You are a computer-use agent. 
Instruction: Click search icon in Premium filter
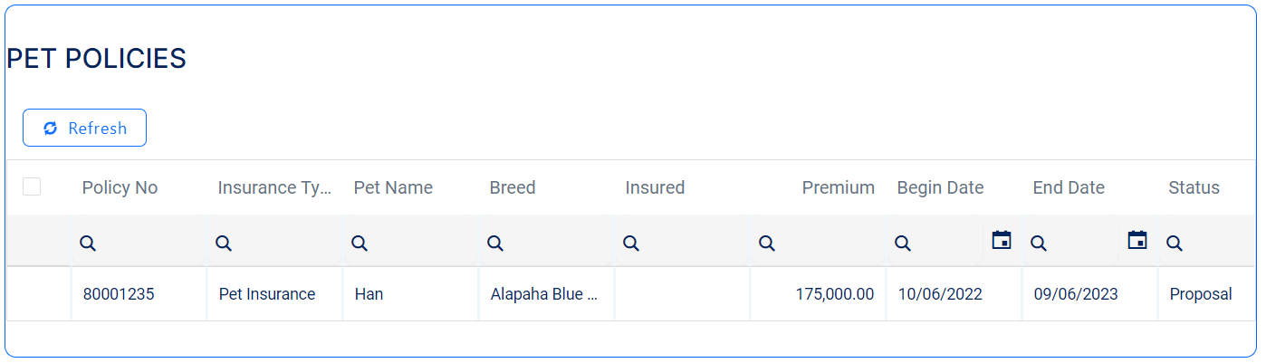[767, 243]
